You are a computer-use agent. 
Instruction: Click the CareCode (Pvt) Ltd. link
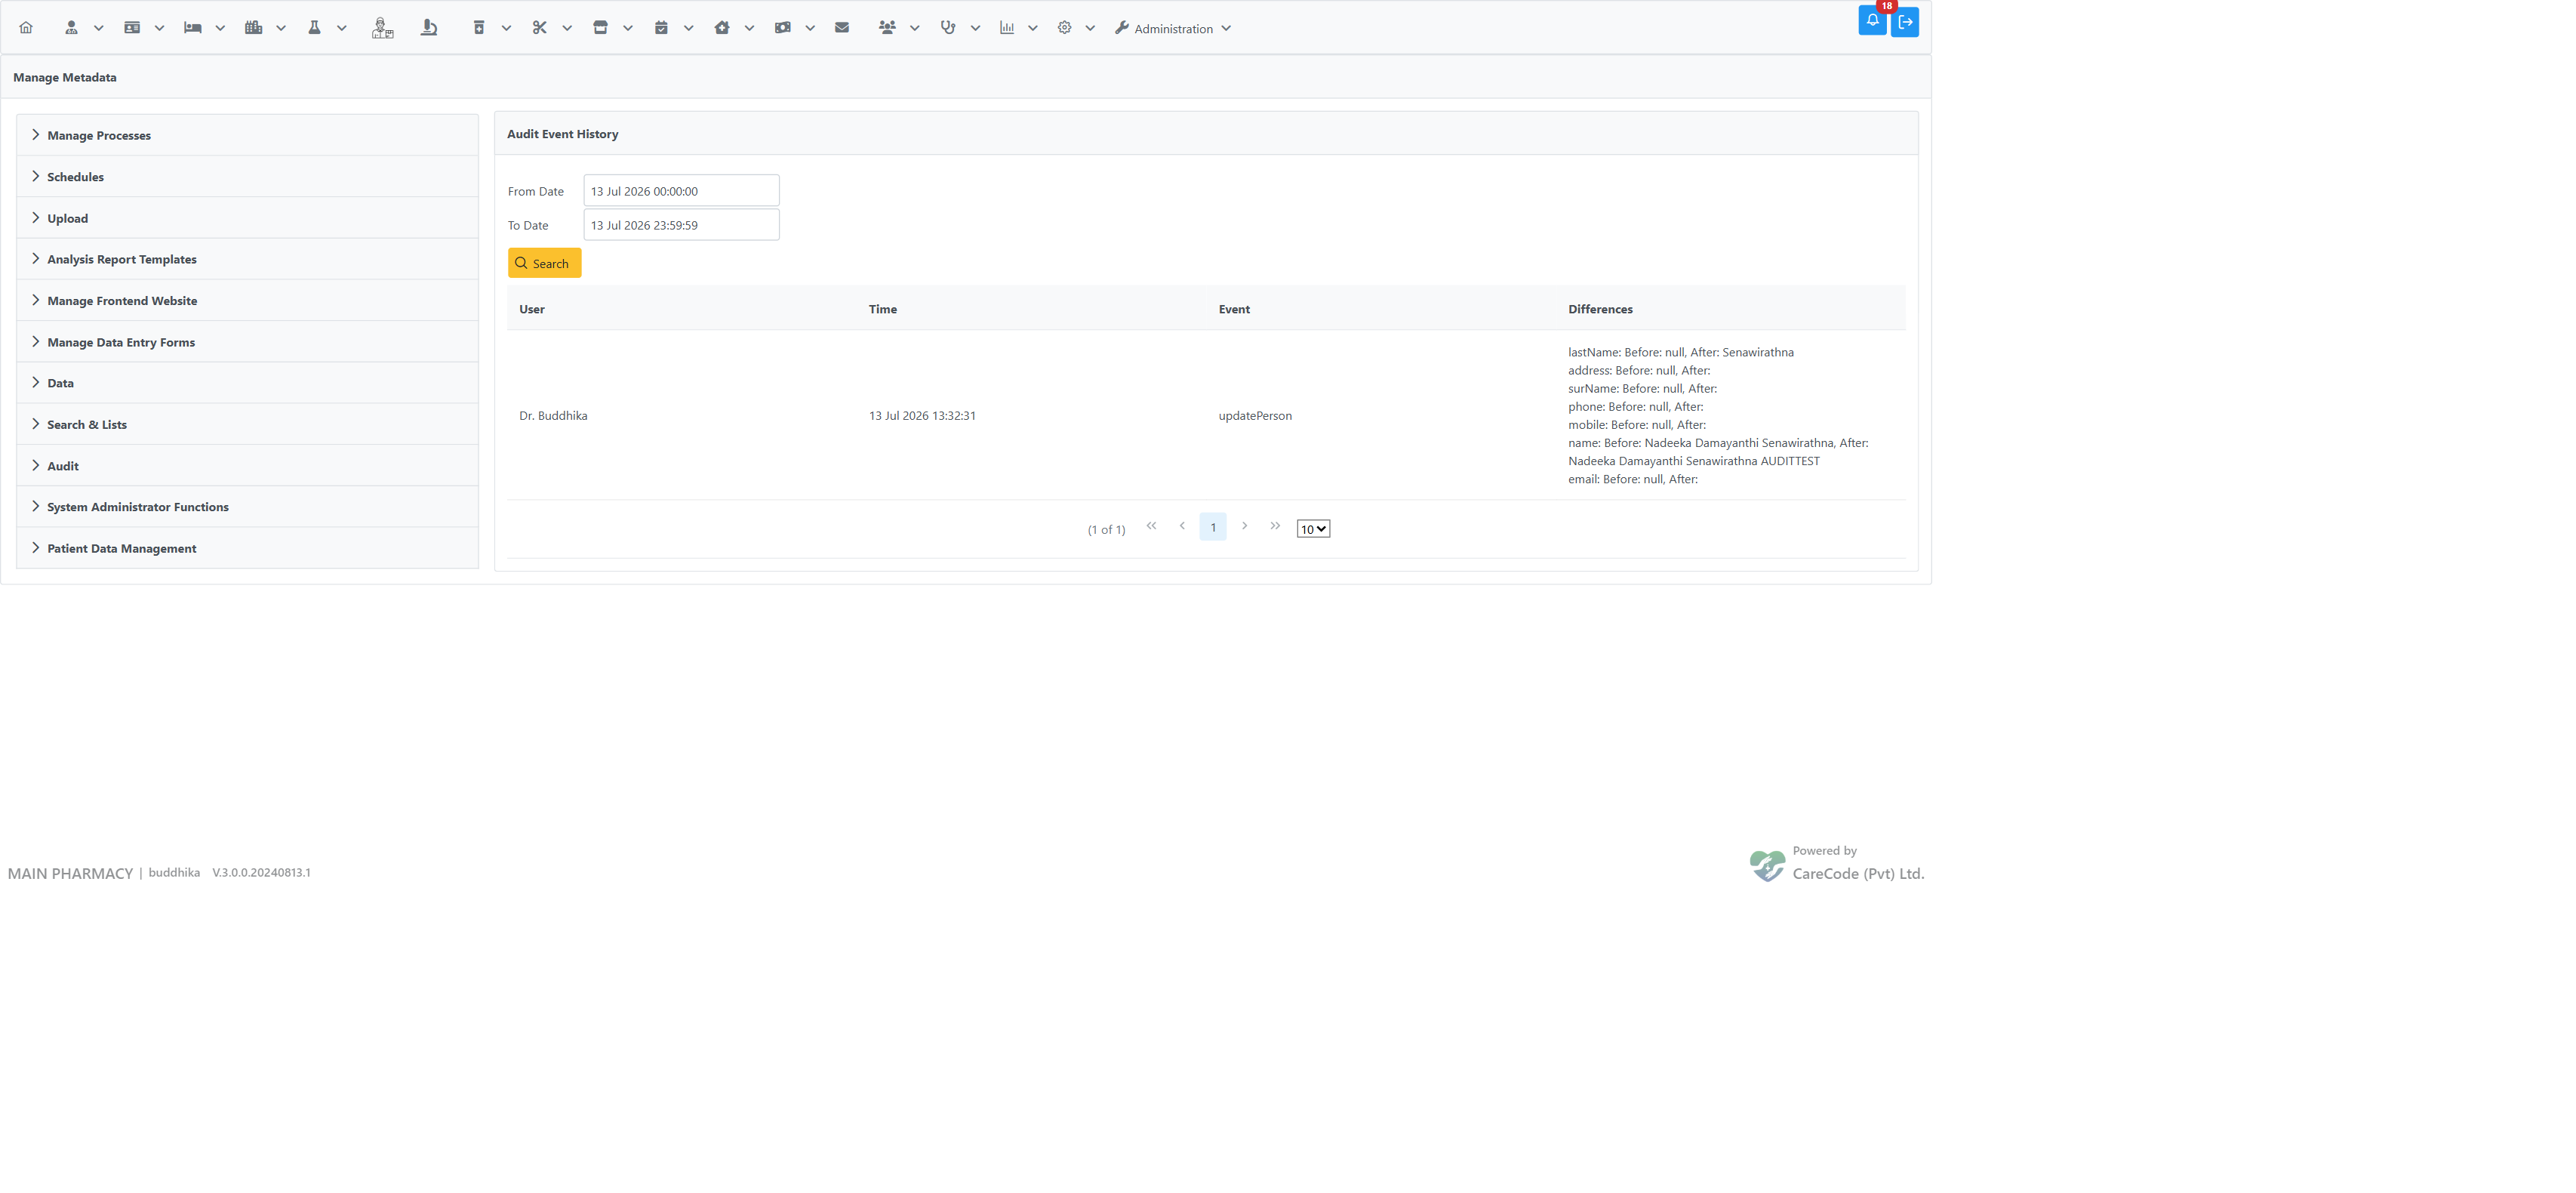click(x=1857, y=873)
